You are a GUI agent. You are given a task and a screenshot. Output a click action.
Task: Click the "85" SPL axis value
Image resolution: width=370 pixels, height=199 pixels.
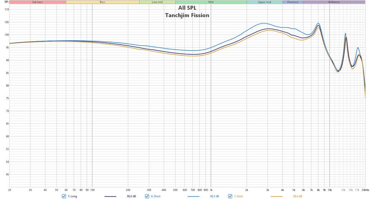pos(7,73)
